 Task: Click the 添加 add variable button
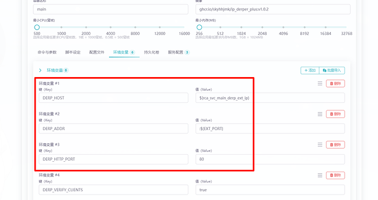coord(310,70)
